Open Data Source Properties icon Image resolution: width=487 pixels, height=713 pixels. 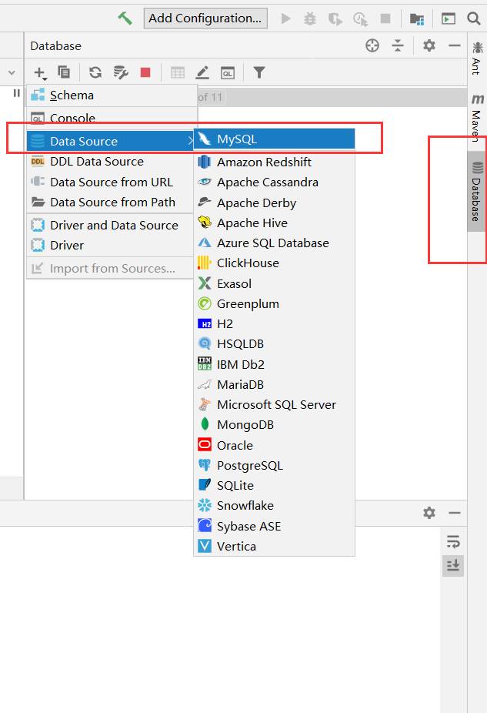(121, 72)
